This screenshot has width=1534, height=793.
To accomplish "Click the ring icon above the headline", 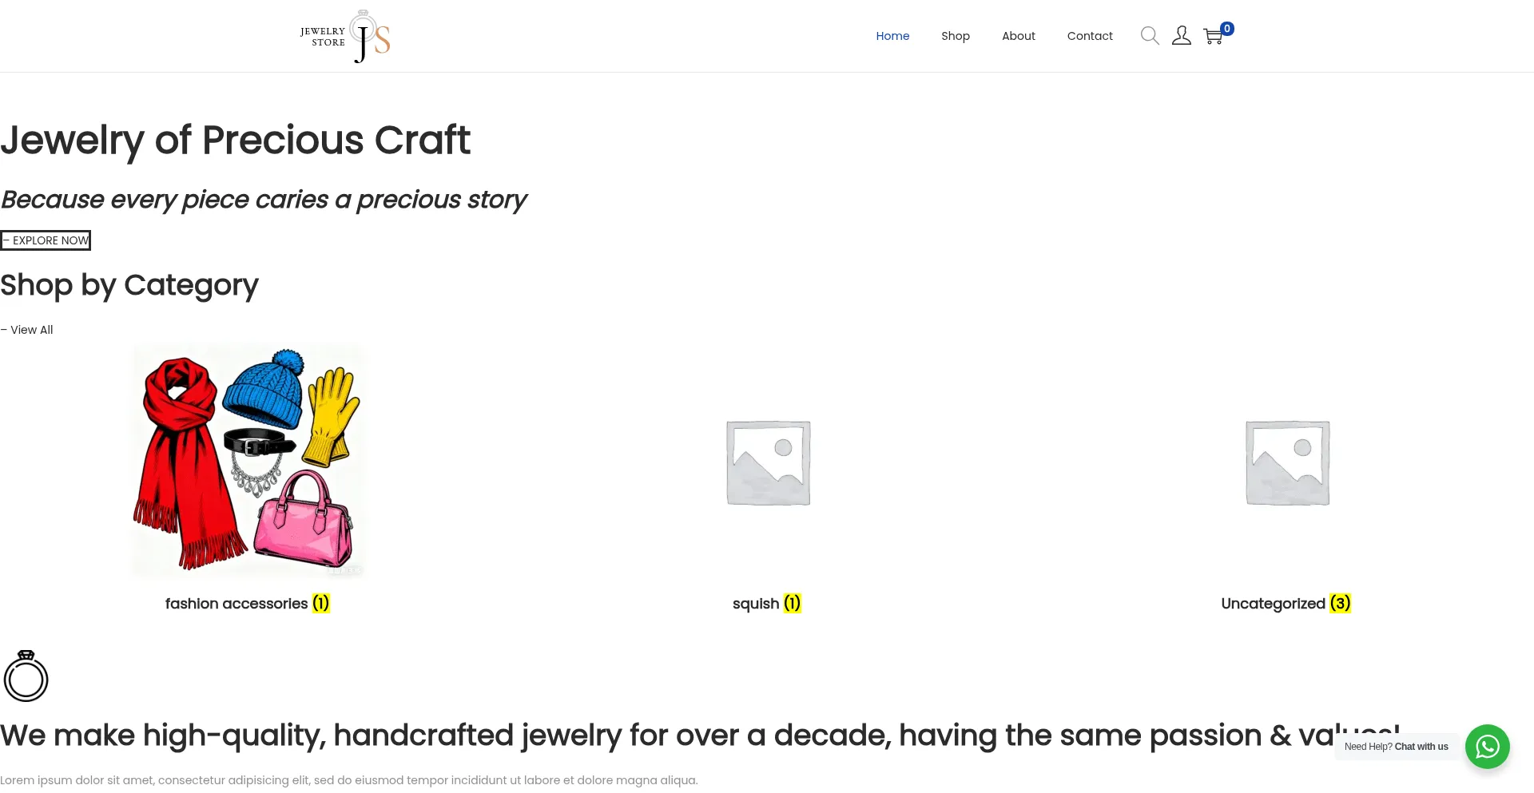I will [26, 676].
